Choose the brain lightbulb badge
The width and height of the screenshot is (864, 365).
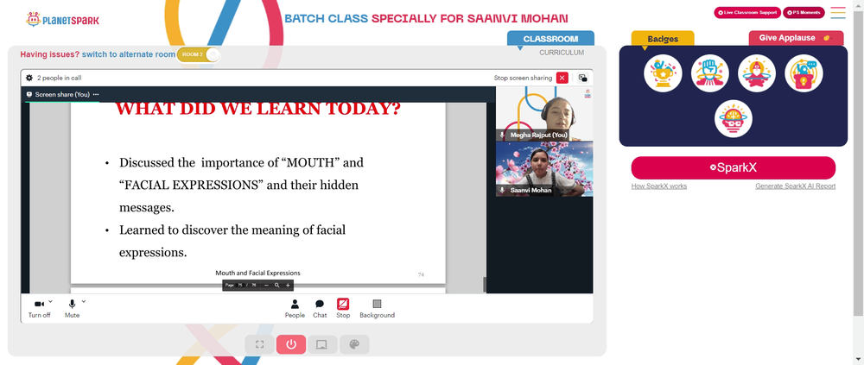734,118
